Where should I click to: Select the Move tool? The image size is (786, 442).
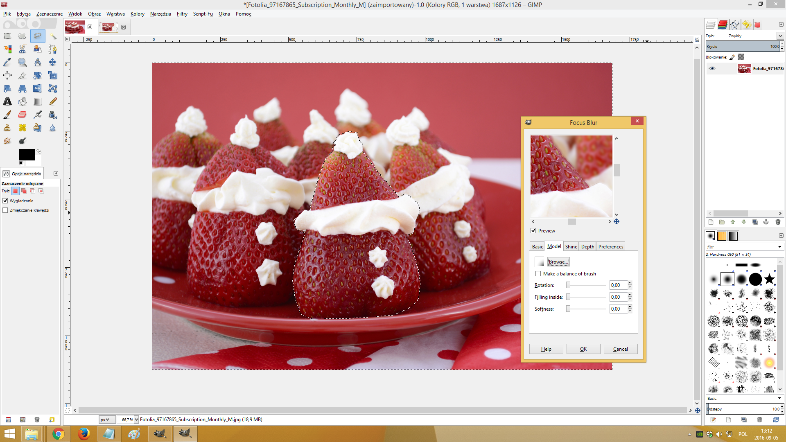[53, 62]
